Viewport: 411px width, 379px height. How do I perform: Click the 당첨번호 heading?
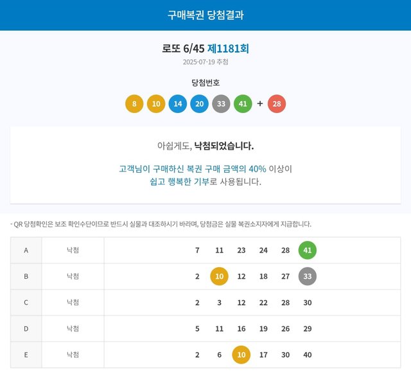click(205, 83)
